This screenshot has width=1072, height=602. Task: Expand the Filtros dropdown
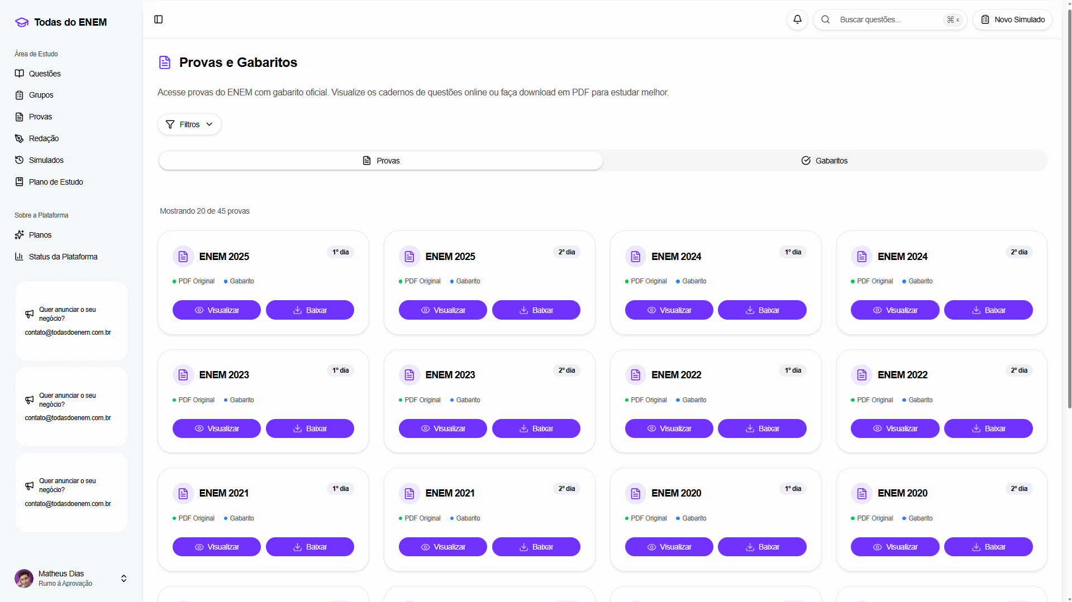pos(189,124)
